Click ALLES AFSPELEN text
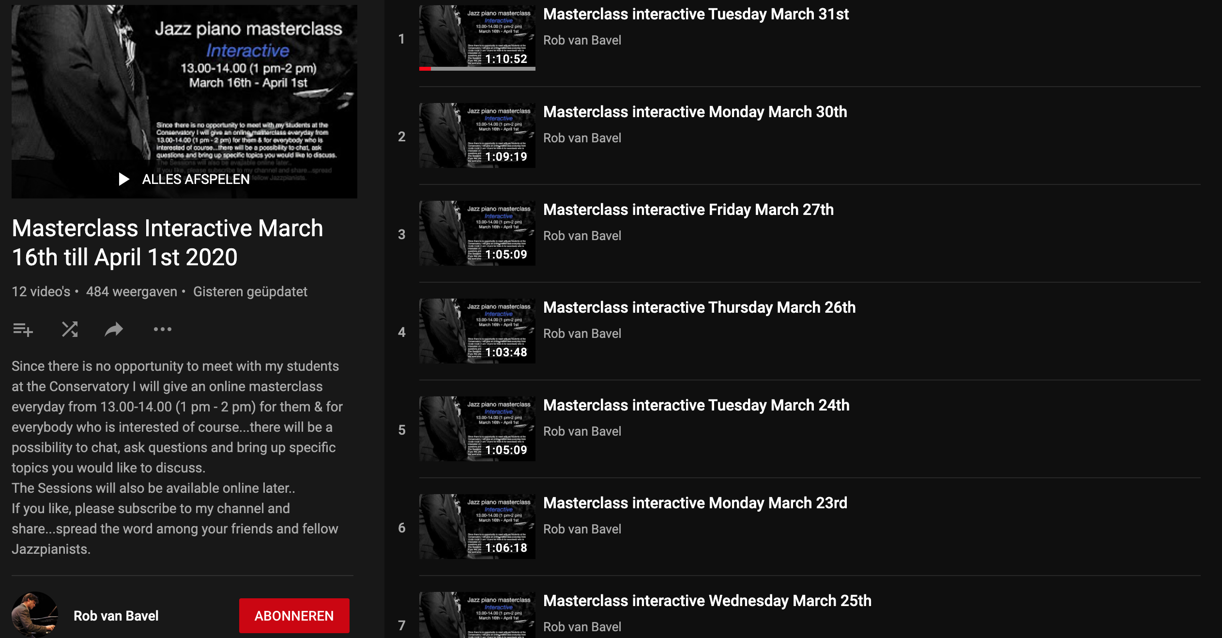This screenshot has width=1222, height=638. pos(196,180)
